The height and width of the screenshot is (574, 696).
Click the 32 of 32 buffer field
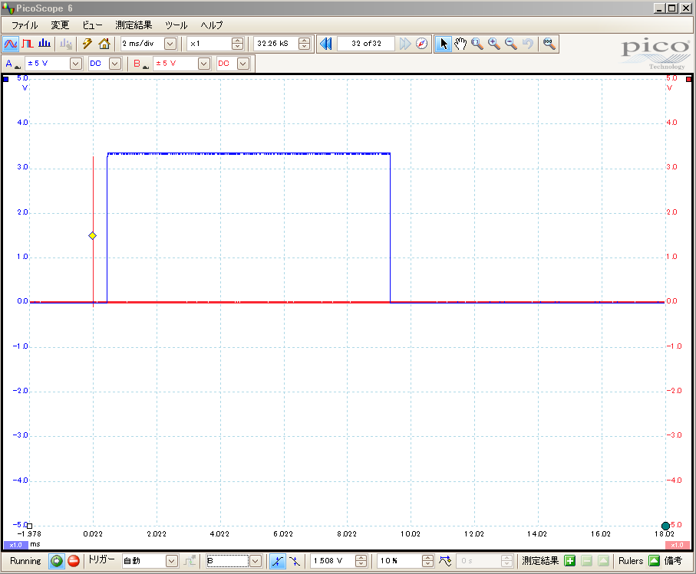pos(366,44)
